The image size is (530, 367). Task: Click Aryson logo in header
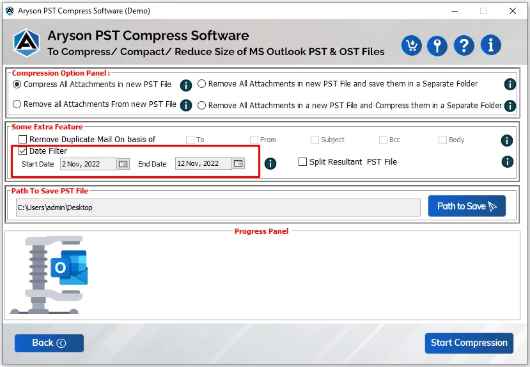[26, 44]
